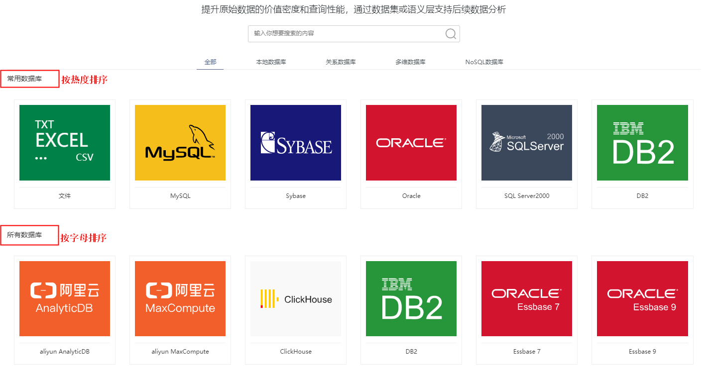Select the Microsoft SQLServer 2000 logo

coord(527,143)
